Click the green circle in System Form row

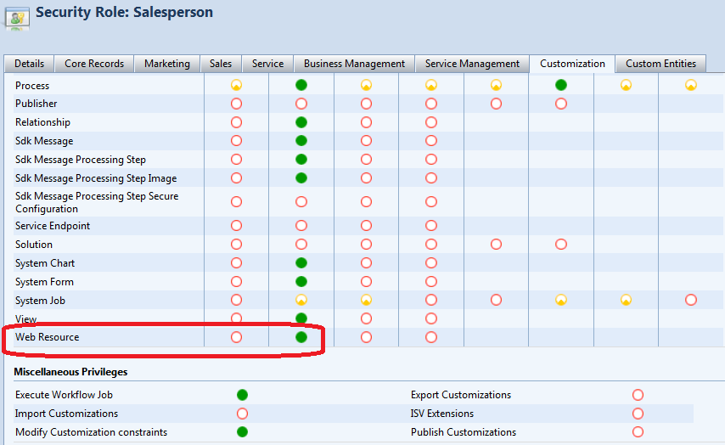point(301,282)
